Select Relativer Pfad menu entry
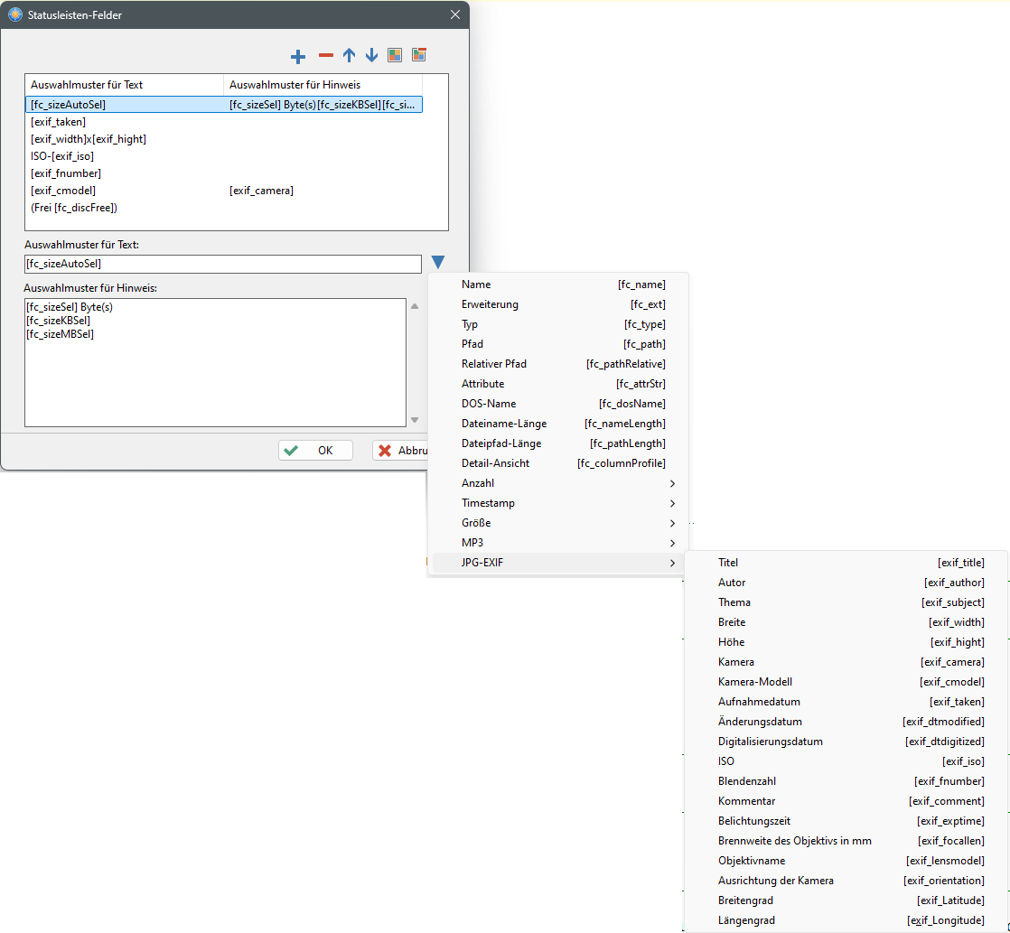1010x933 pixels. point(560,364)
